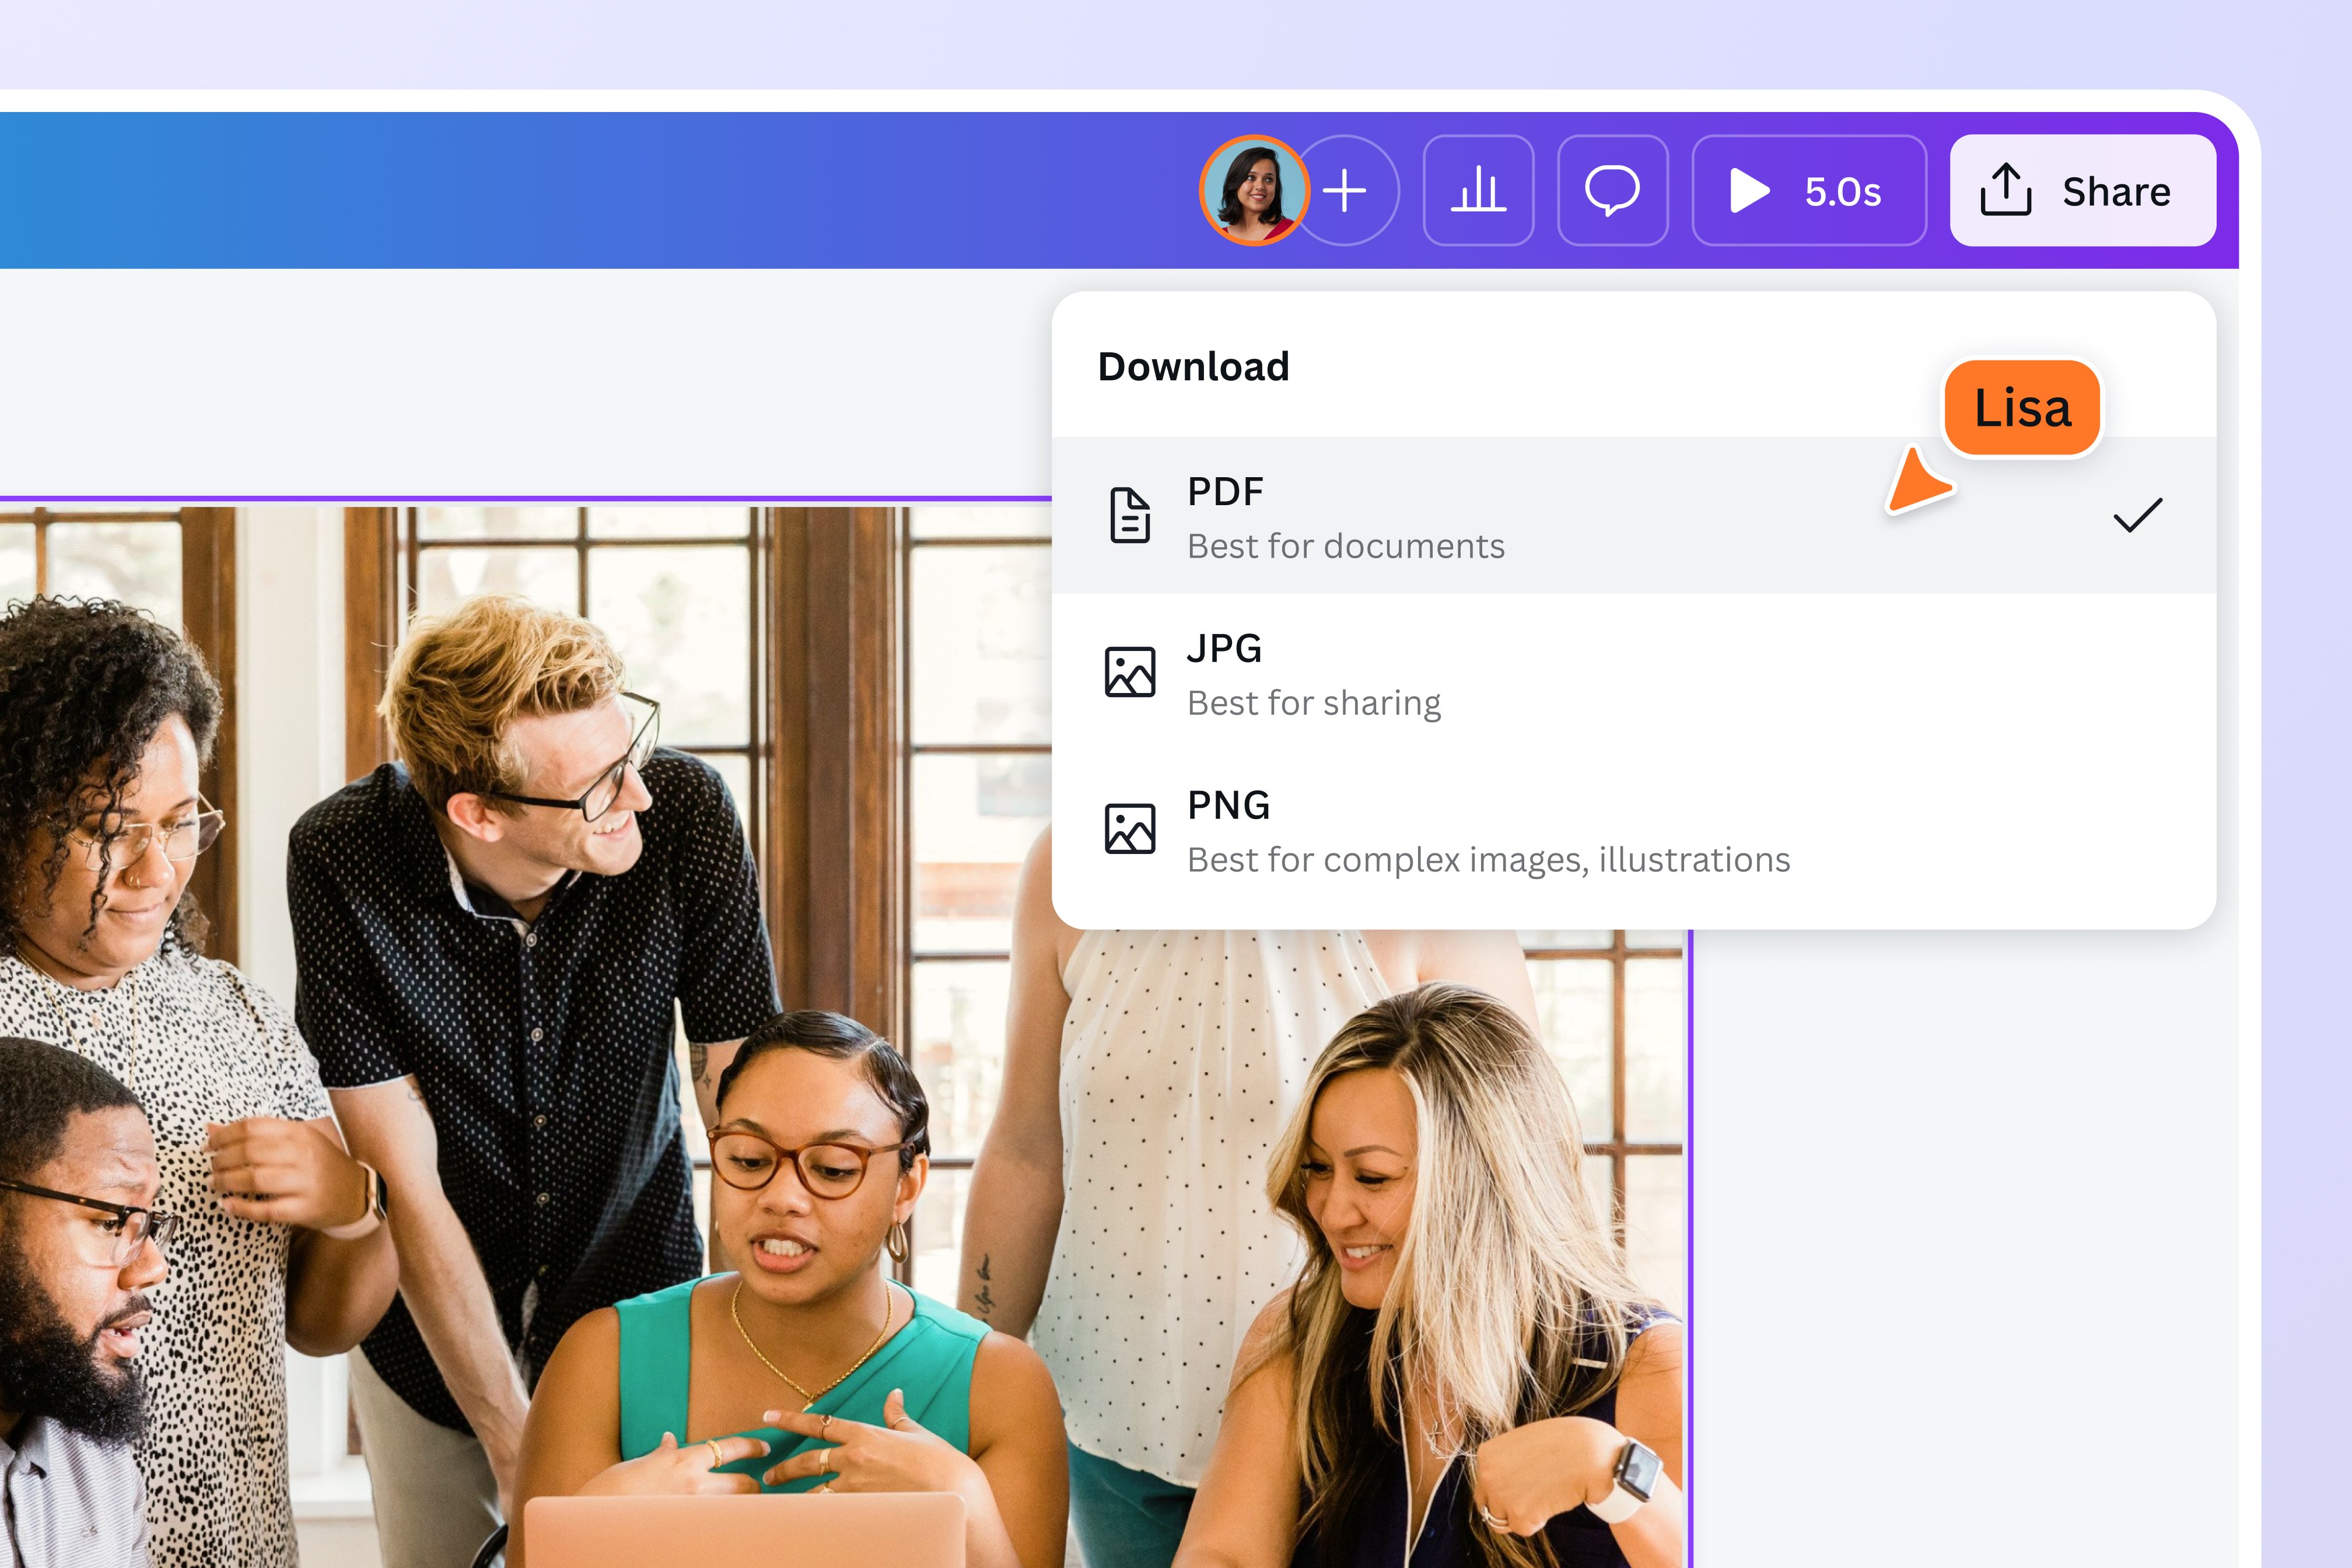Image resolution: width=2352 pixels, height=1568 pixels.
Task: Click the play triangle icon
Action: pyautogui.click(x=1749, y=191)
